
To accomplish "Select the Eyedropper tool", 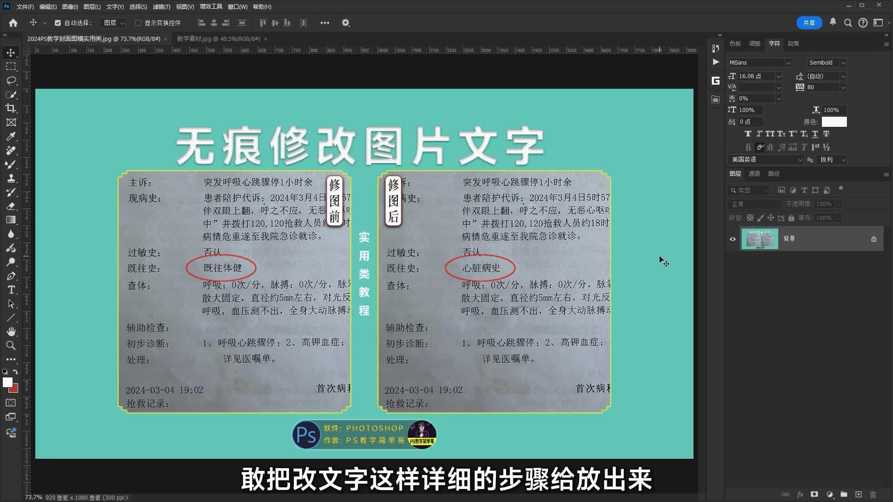I will 11,136.
